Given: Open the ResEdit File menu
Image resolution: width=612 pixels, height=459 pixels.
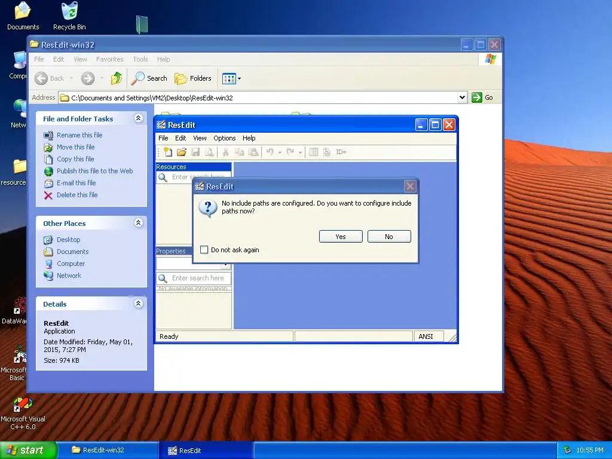Looking at the screenshot, I should pos(163,138).
